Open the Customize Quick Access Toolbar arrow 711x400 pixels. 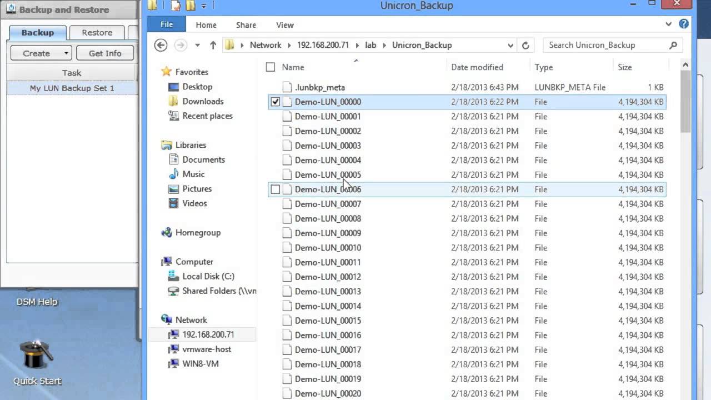(x=204, y=6)
